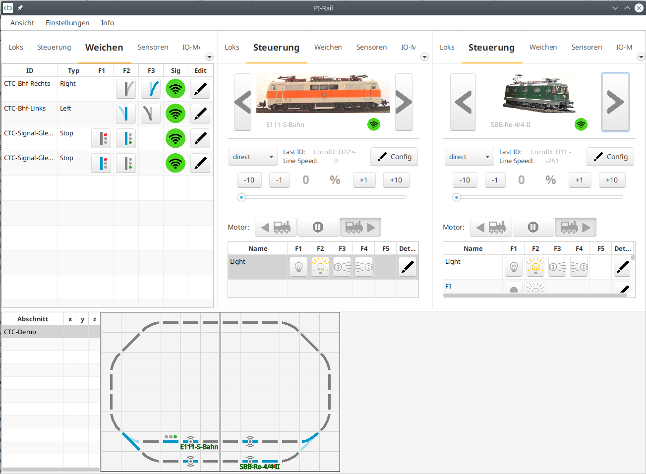Expand the hidden tabs chevron in middle panel
Image resolution: width=646 pixels, height=474 pixels.
click(x=425, y=57)
